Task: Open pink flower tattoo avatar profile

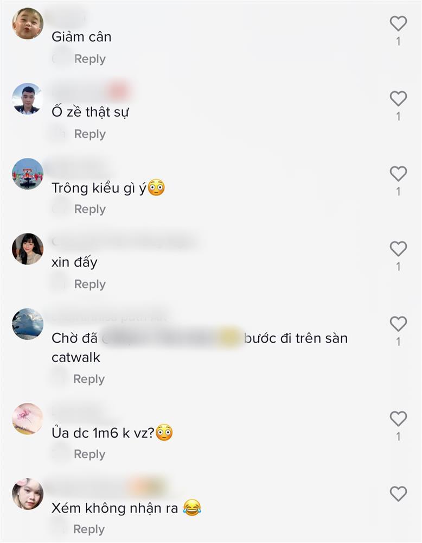Action: point(28,419)
